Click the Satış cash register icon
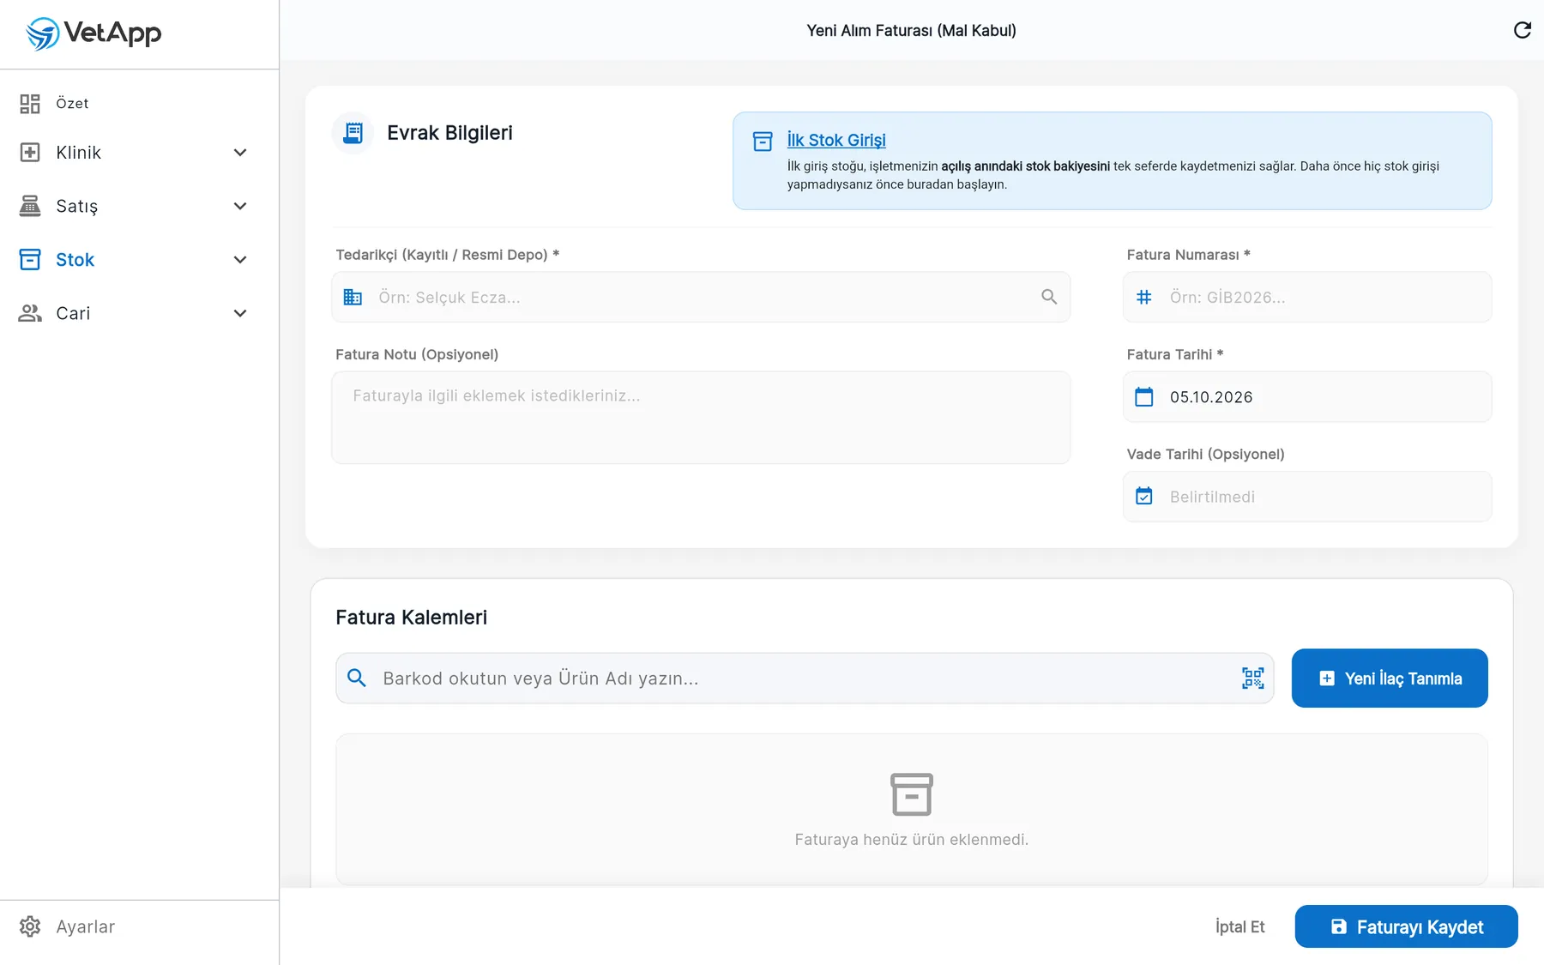 [30, 206]
